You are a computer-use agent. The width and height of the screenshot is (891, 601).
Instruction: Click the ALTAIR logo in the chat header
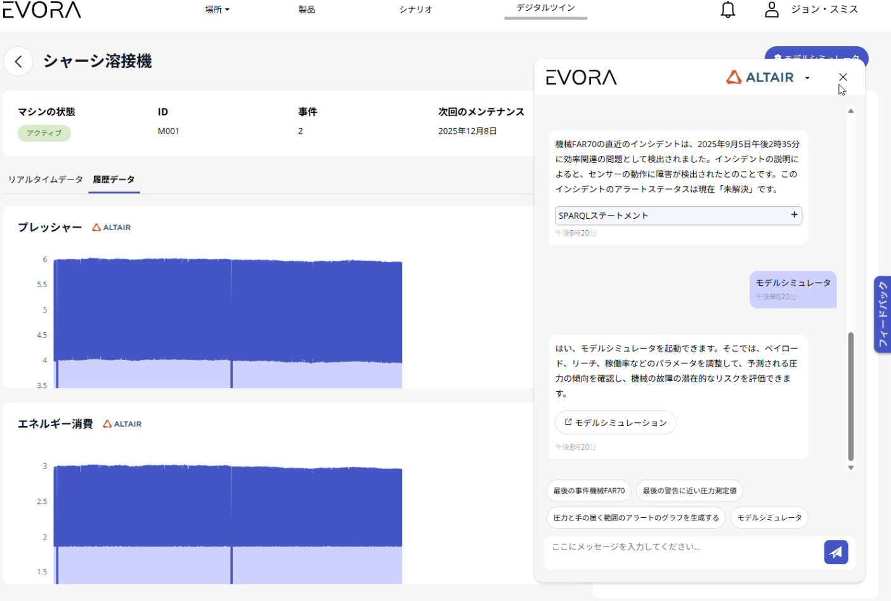click(760, 77)
